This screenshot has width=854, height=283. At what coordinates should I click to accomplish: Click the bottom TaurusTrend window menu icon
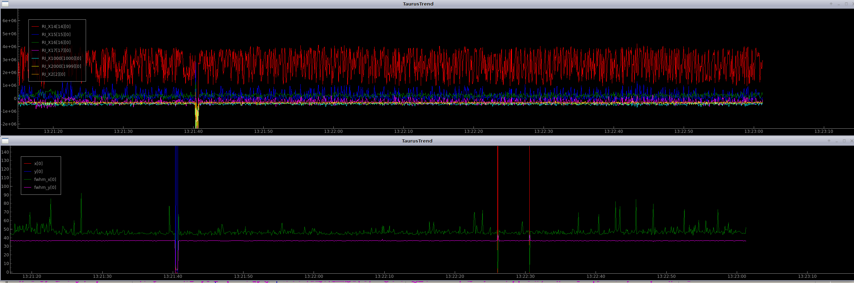5,141
